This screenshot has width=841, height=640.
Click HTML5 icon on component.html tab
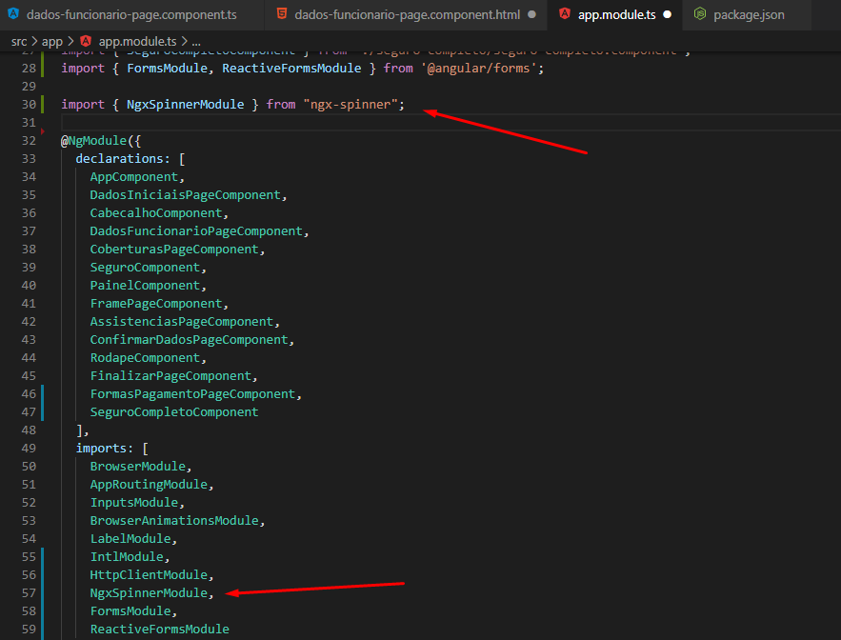pos(282,14)
